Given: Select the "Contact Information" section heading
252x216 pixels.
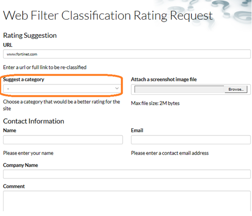Looking at the screenshot, I should point(34,121).
